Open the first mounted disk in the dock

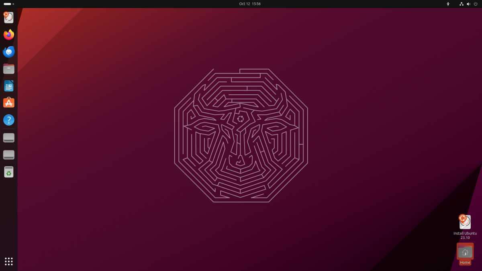[8, 137]
